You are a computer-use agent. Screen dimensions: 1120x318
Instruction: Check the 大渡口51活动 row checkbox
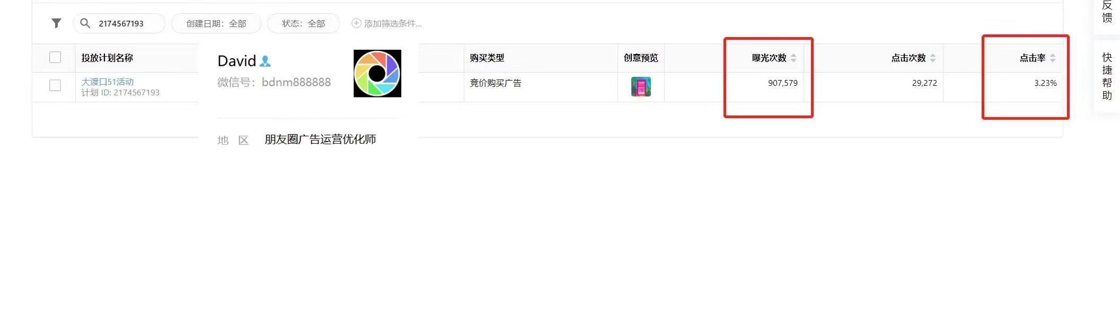pyautogui.click(x=55, y=85)
